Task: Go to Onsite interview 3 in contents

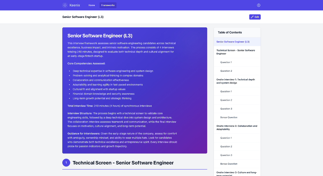Action: 237,173
